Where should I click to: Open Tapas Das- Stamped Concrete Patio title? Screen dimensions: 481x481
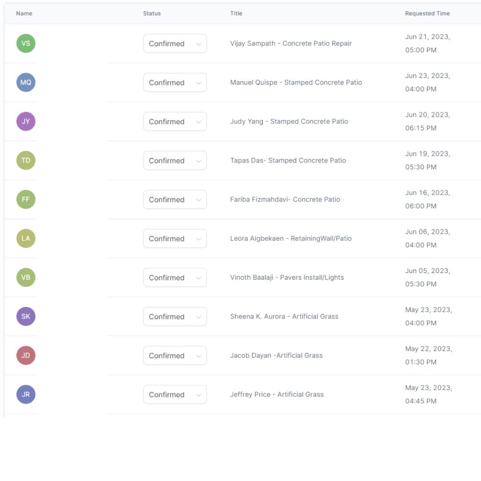pyautogui.click(x=288, y=160)
